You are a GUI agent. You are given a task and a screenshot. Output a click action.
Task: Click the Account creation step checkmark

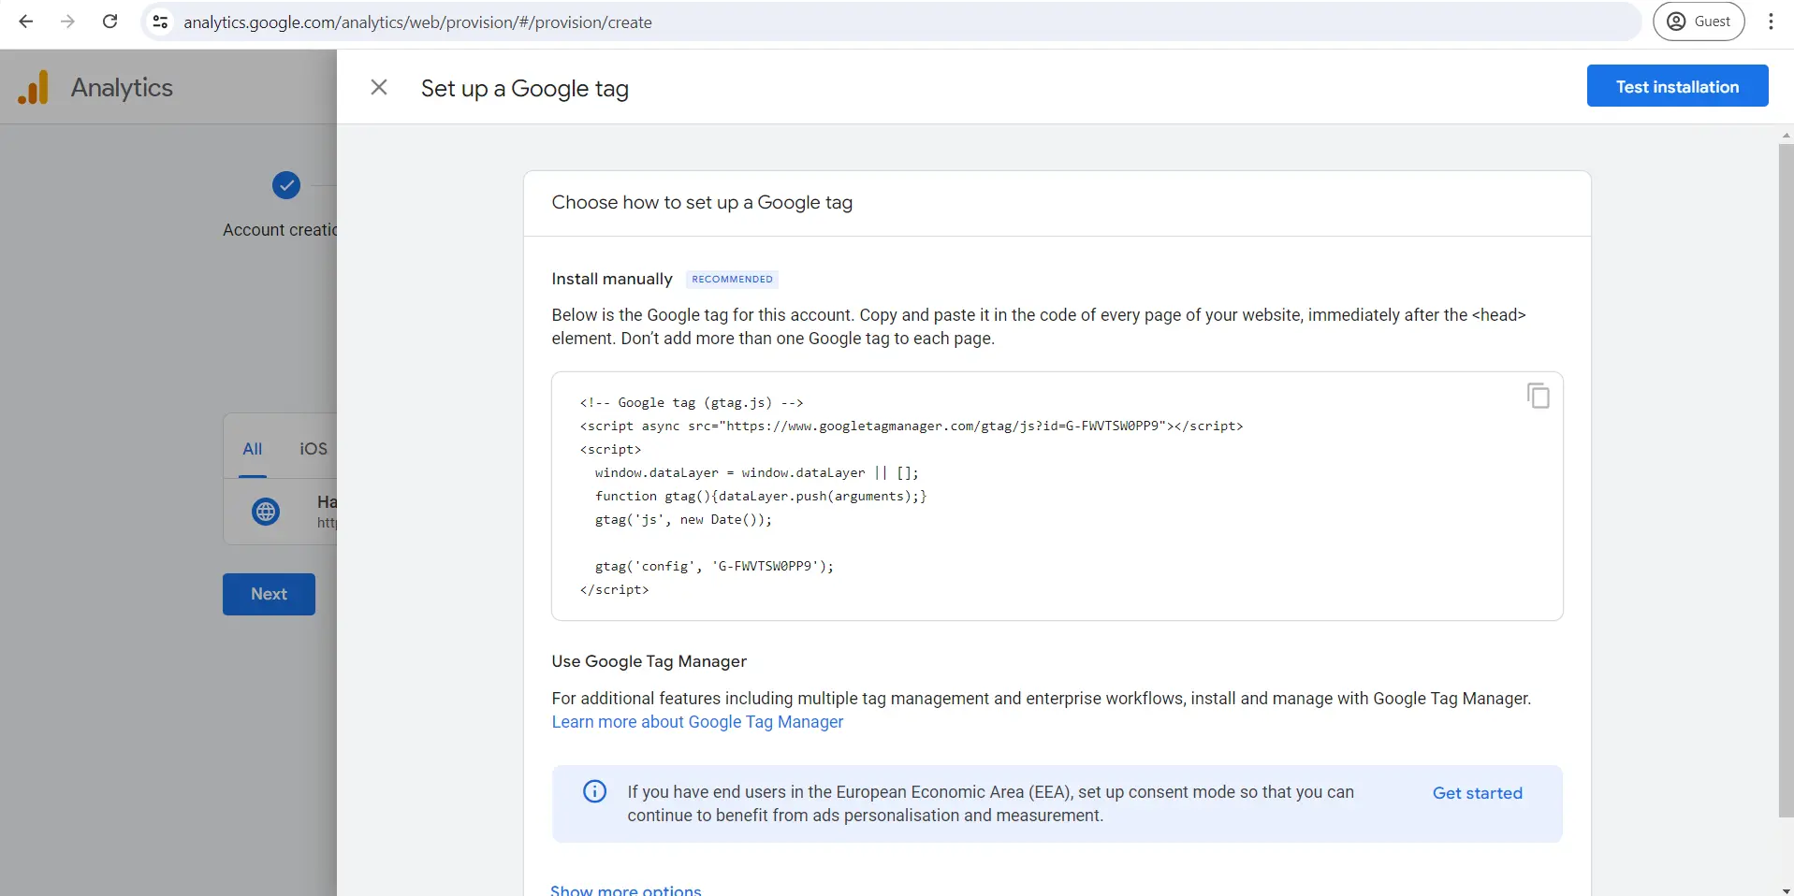coord(285,185)
